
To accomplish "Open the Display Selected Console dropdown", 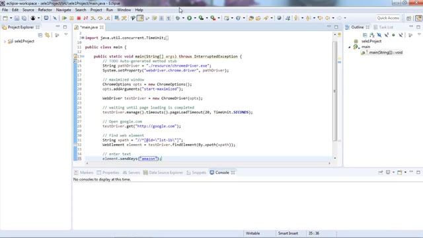I will pos(393,172).
